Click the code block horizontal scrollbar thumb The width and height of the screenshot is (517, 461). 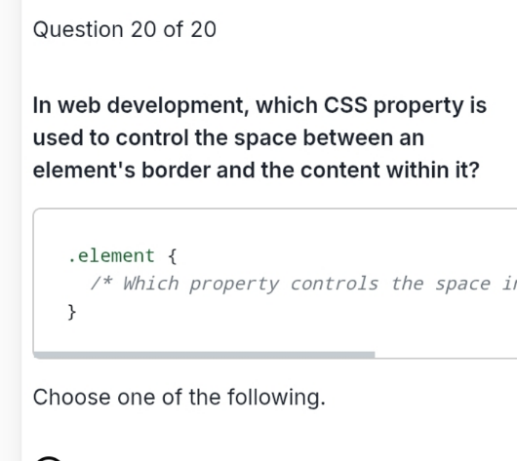204,355
